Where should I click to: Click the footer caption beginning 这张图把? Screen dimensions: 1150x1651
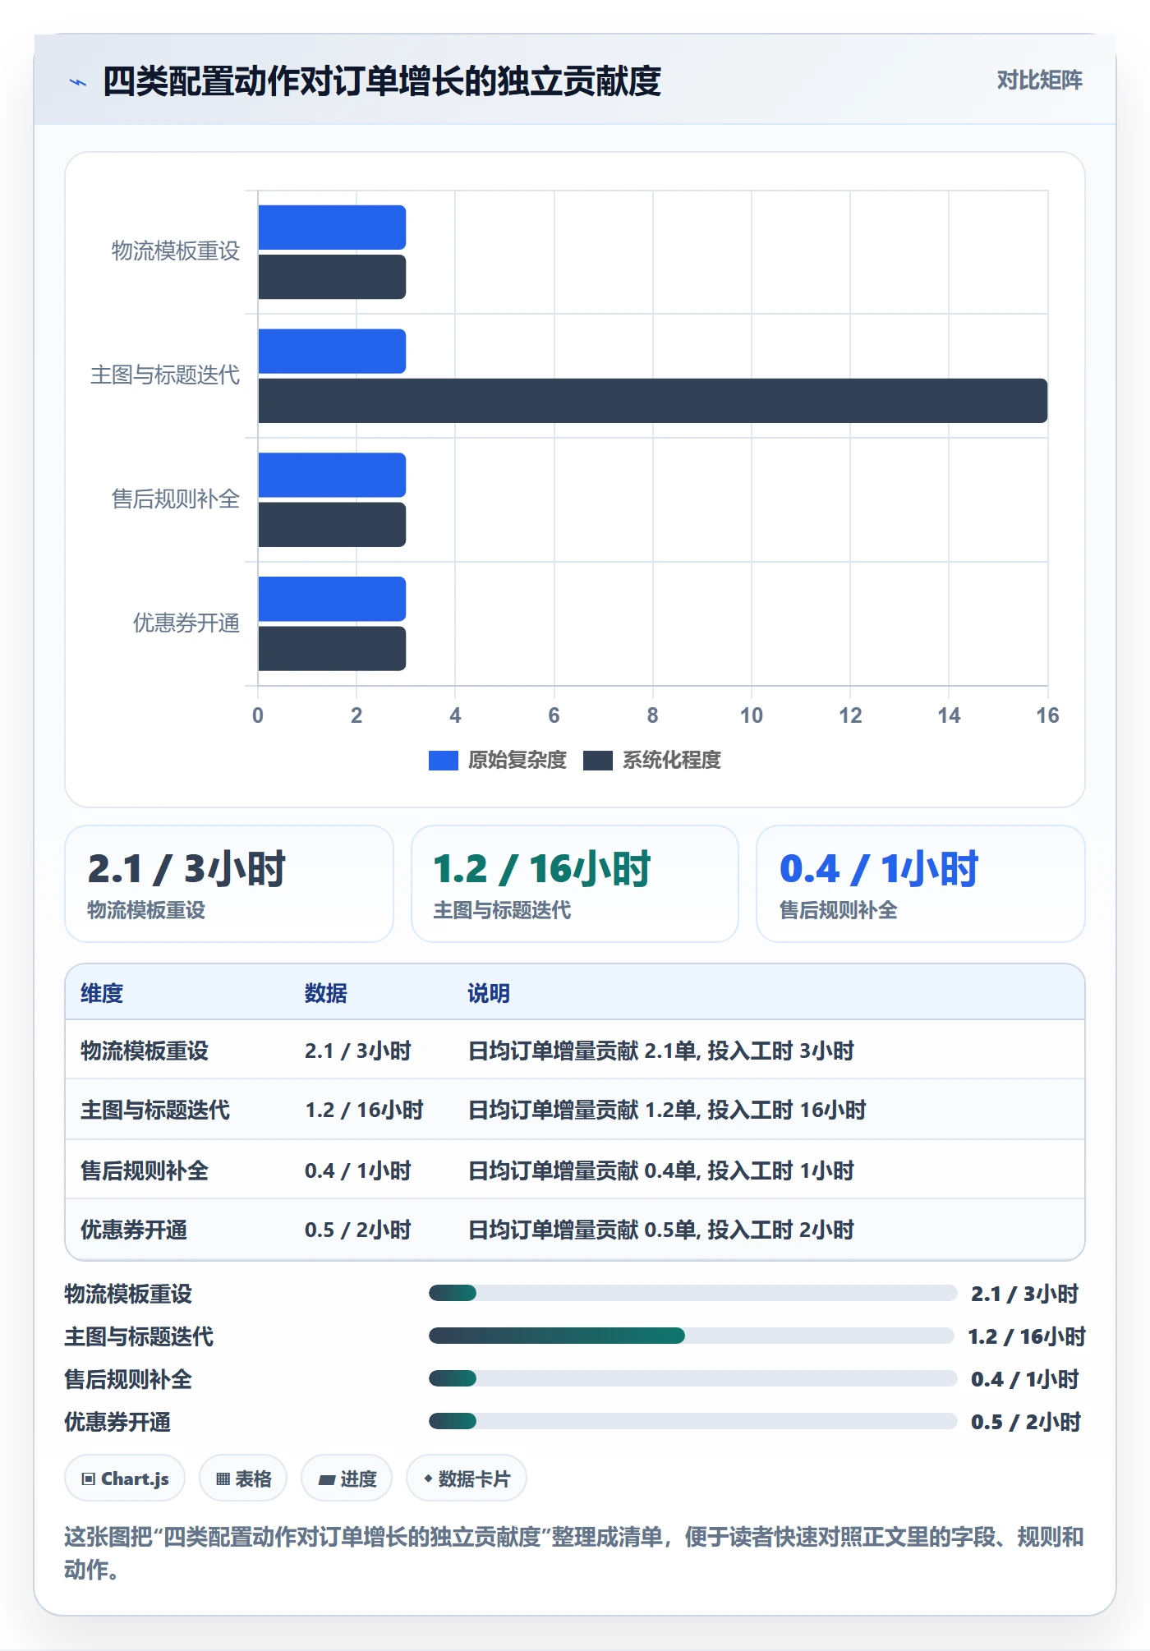pos(574,1552)
